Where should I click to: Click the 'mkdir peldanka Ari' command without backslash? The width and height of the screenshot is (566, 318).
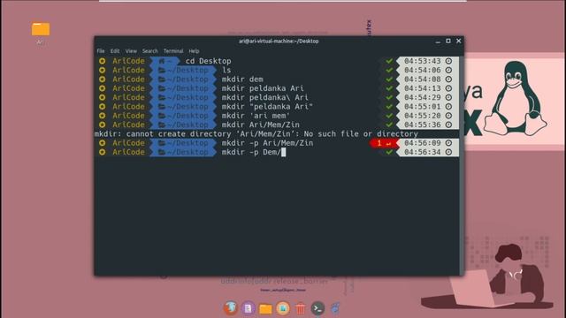(263, 88)
